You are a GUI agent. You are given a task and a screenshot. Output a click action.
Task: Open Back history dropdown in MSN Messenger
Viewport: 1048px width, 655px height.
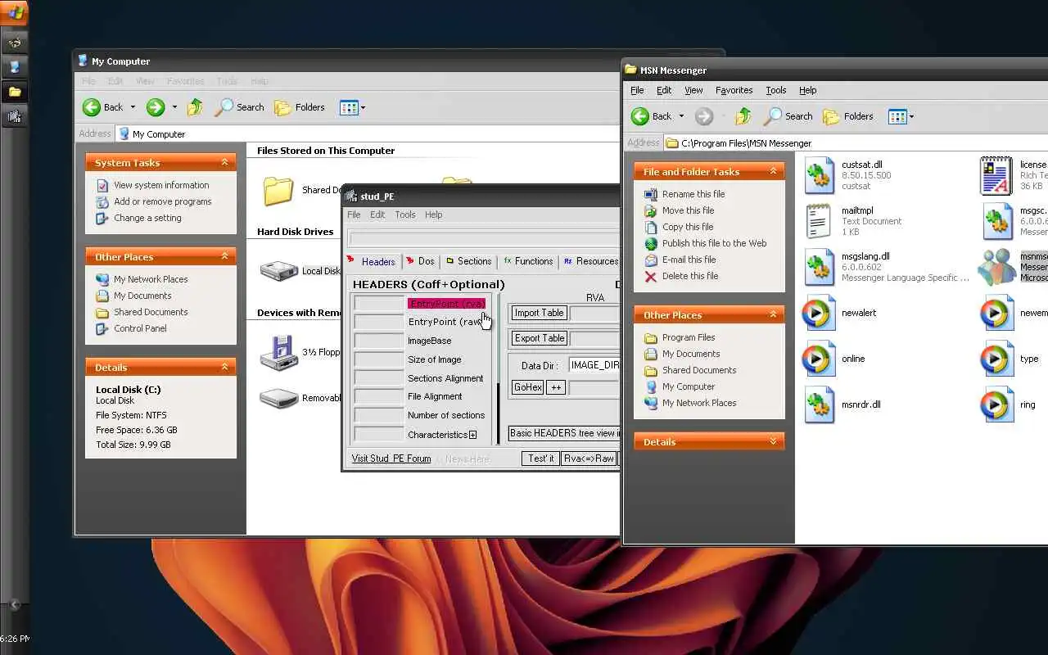tap(681, 116)
